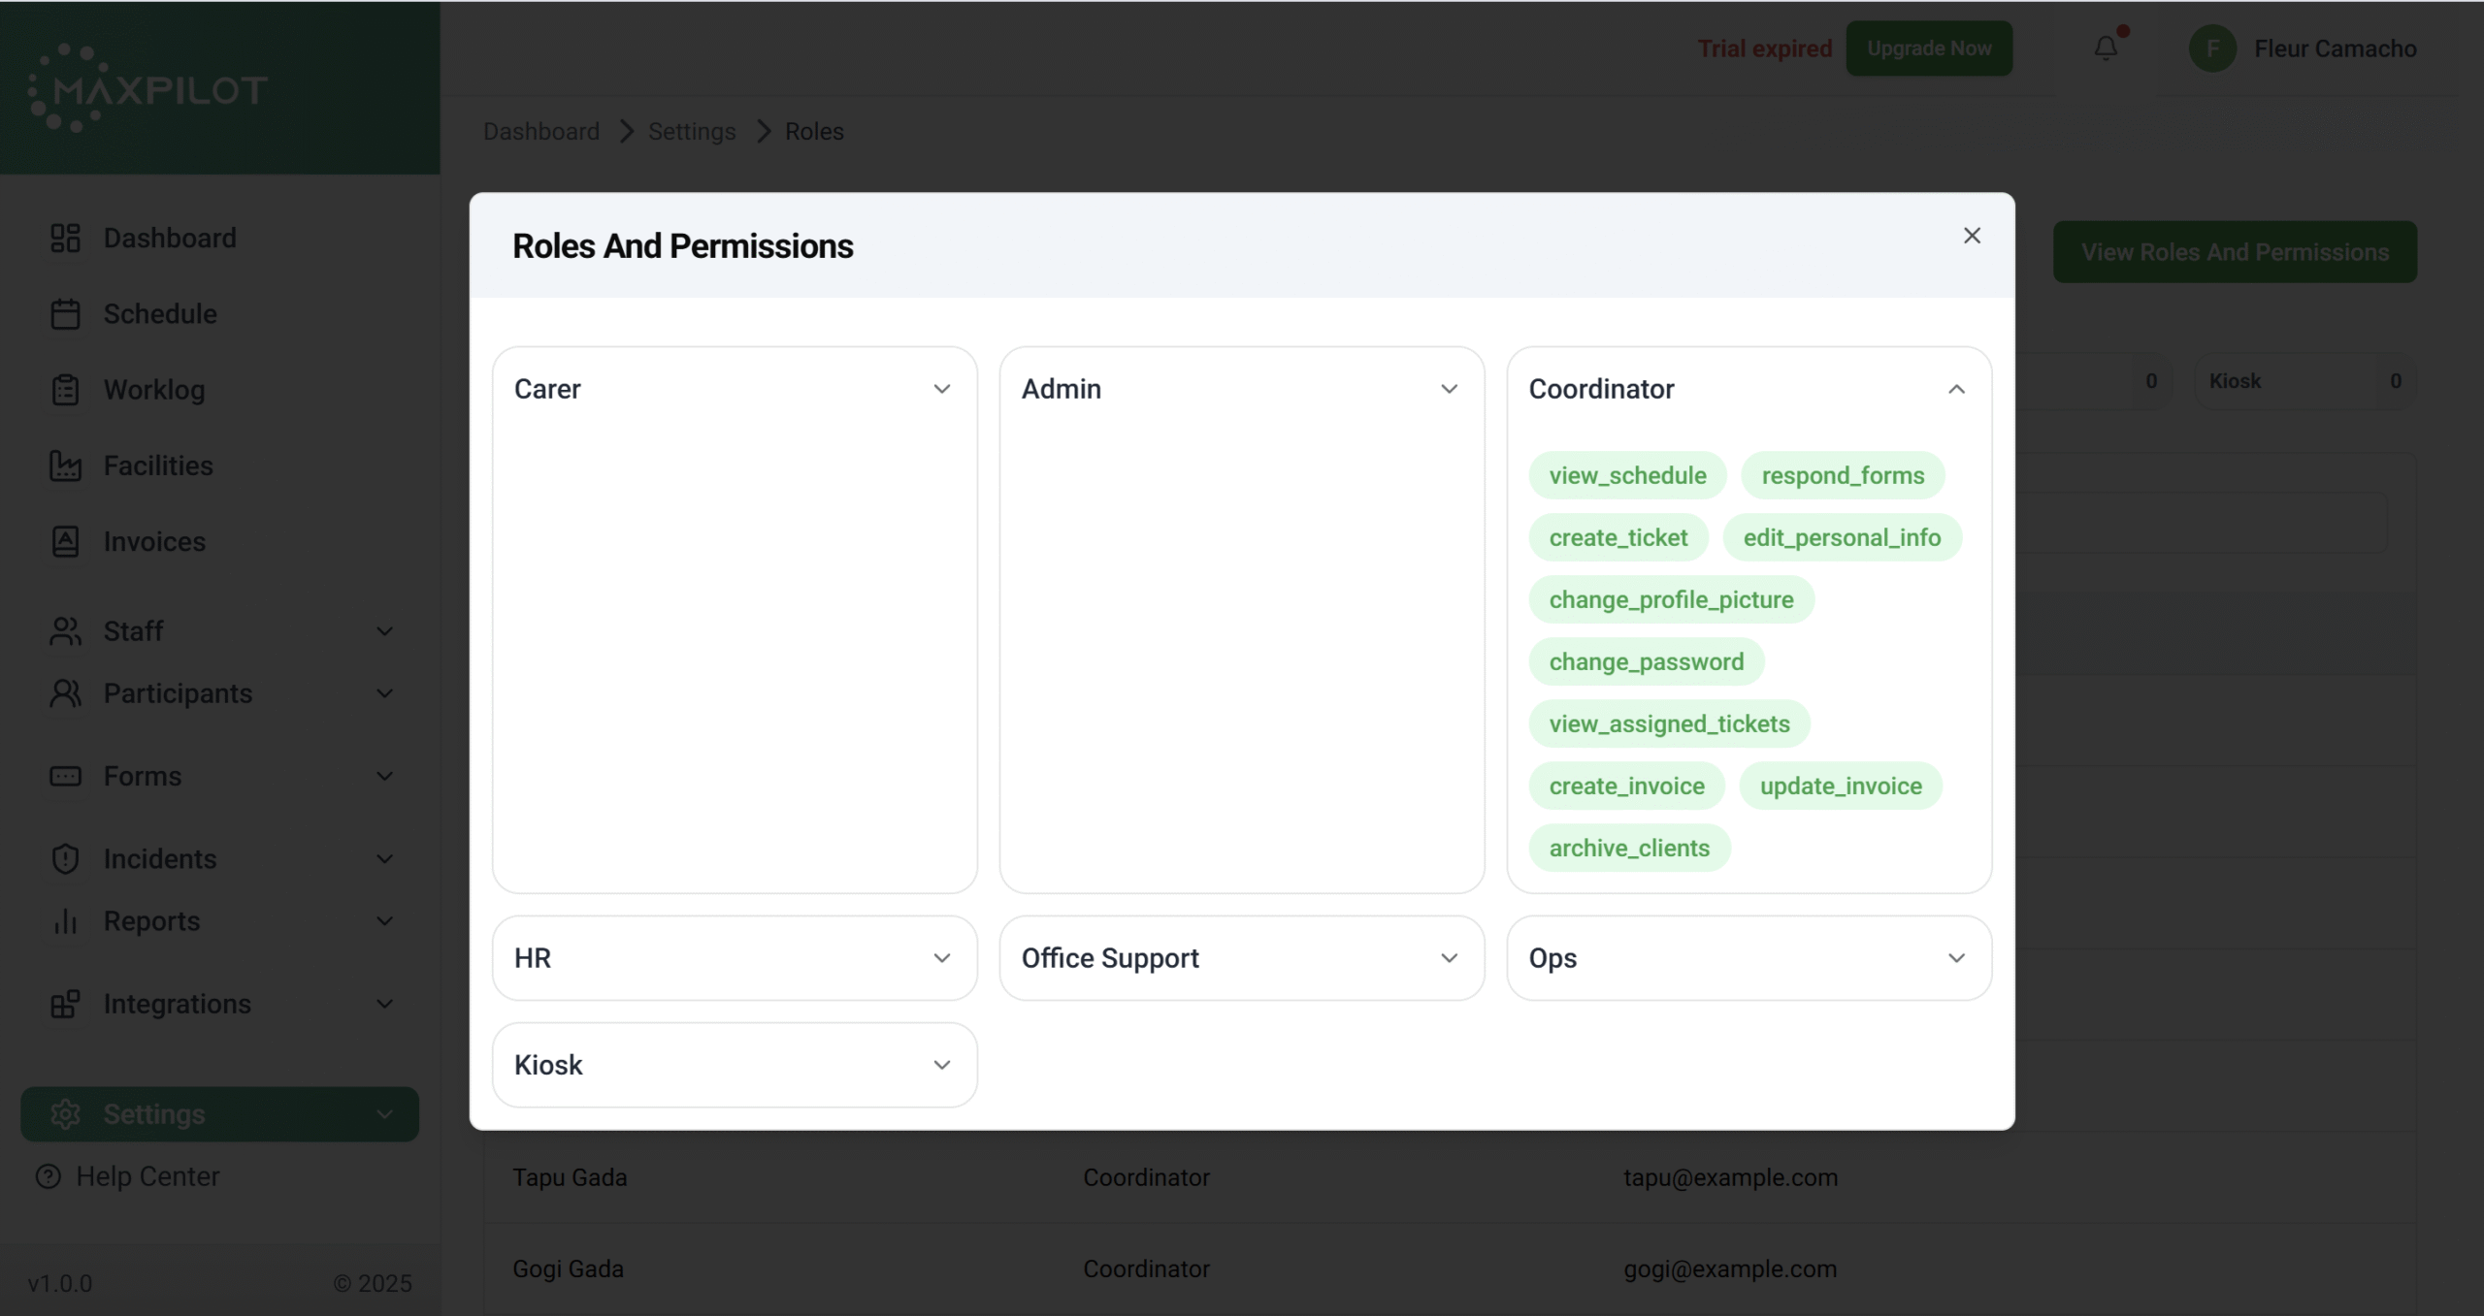Open the Integrations sidebar menu item

[x=177, y=1004]
